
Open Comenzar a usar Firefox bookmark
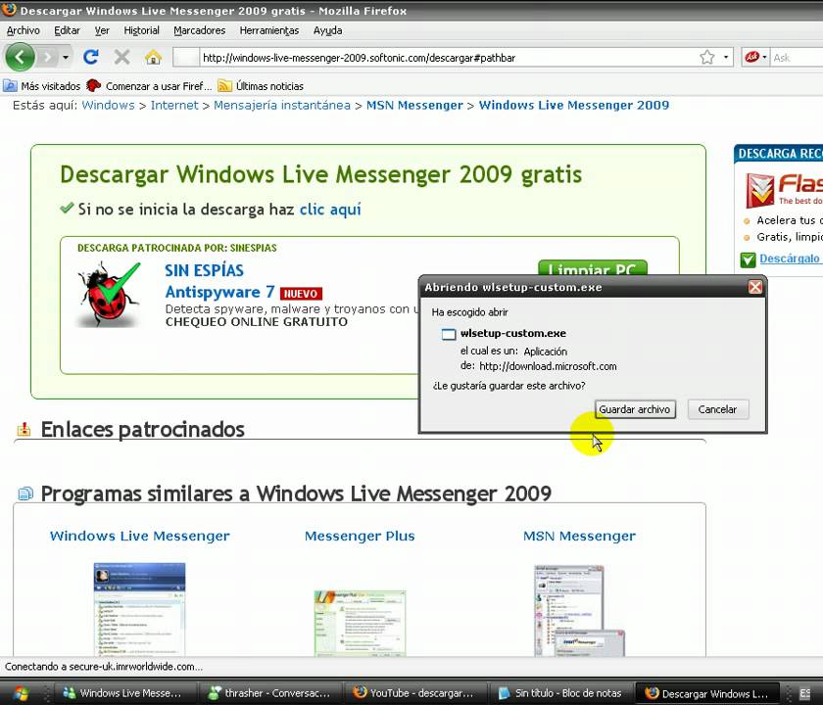[150, 85]
